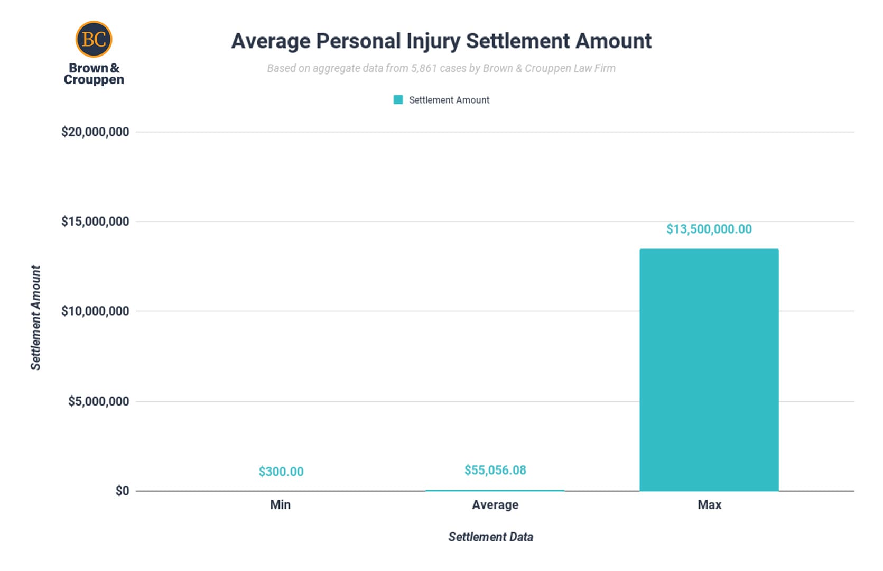Click the Settlement Data axis title
883x571 pixels.
490,537
